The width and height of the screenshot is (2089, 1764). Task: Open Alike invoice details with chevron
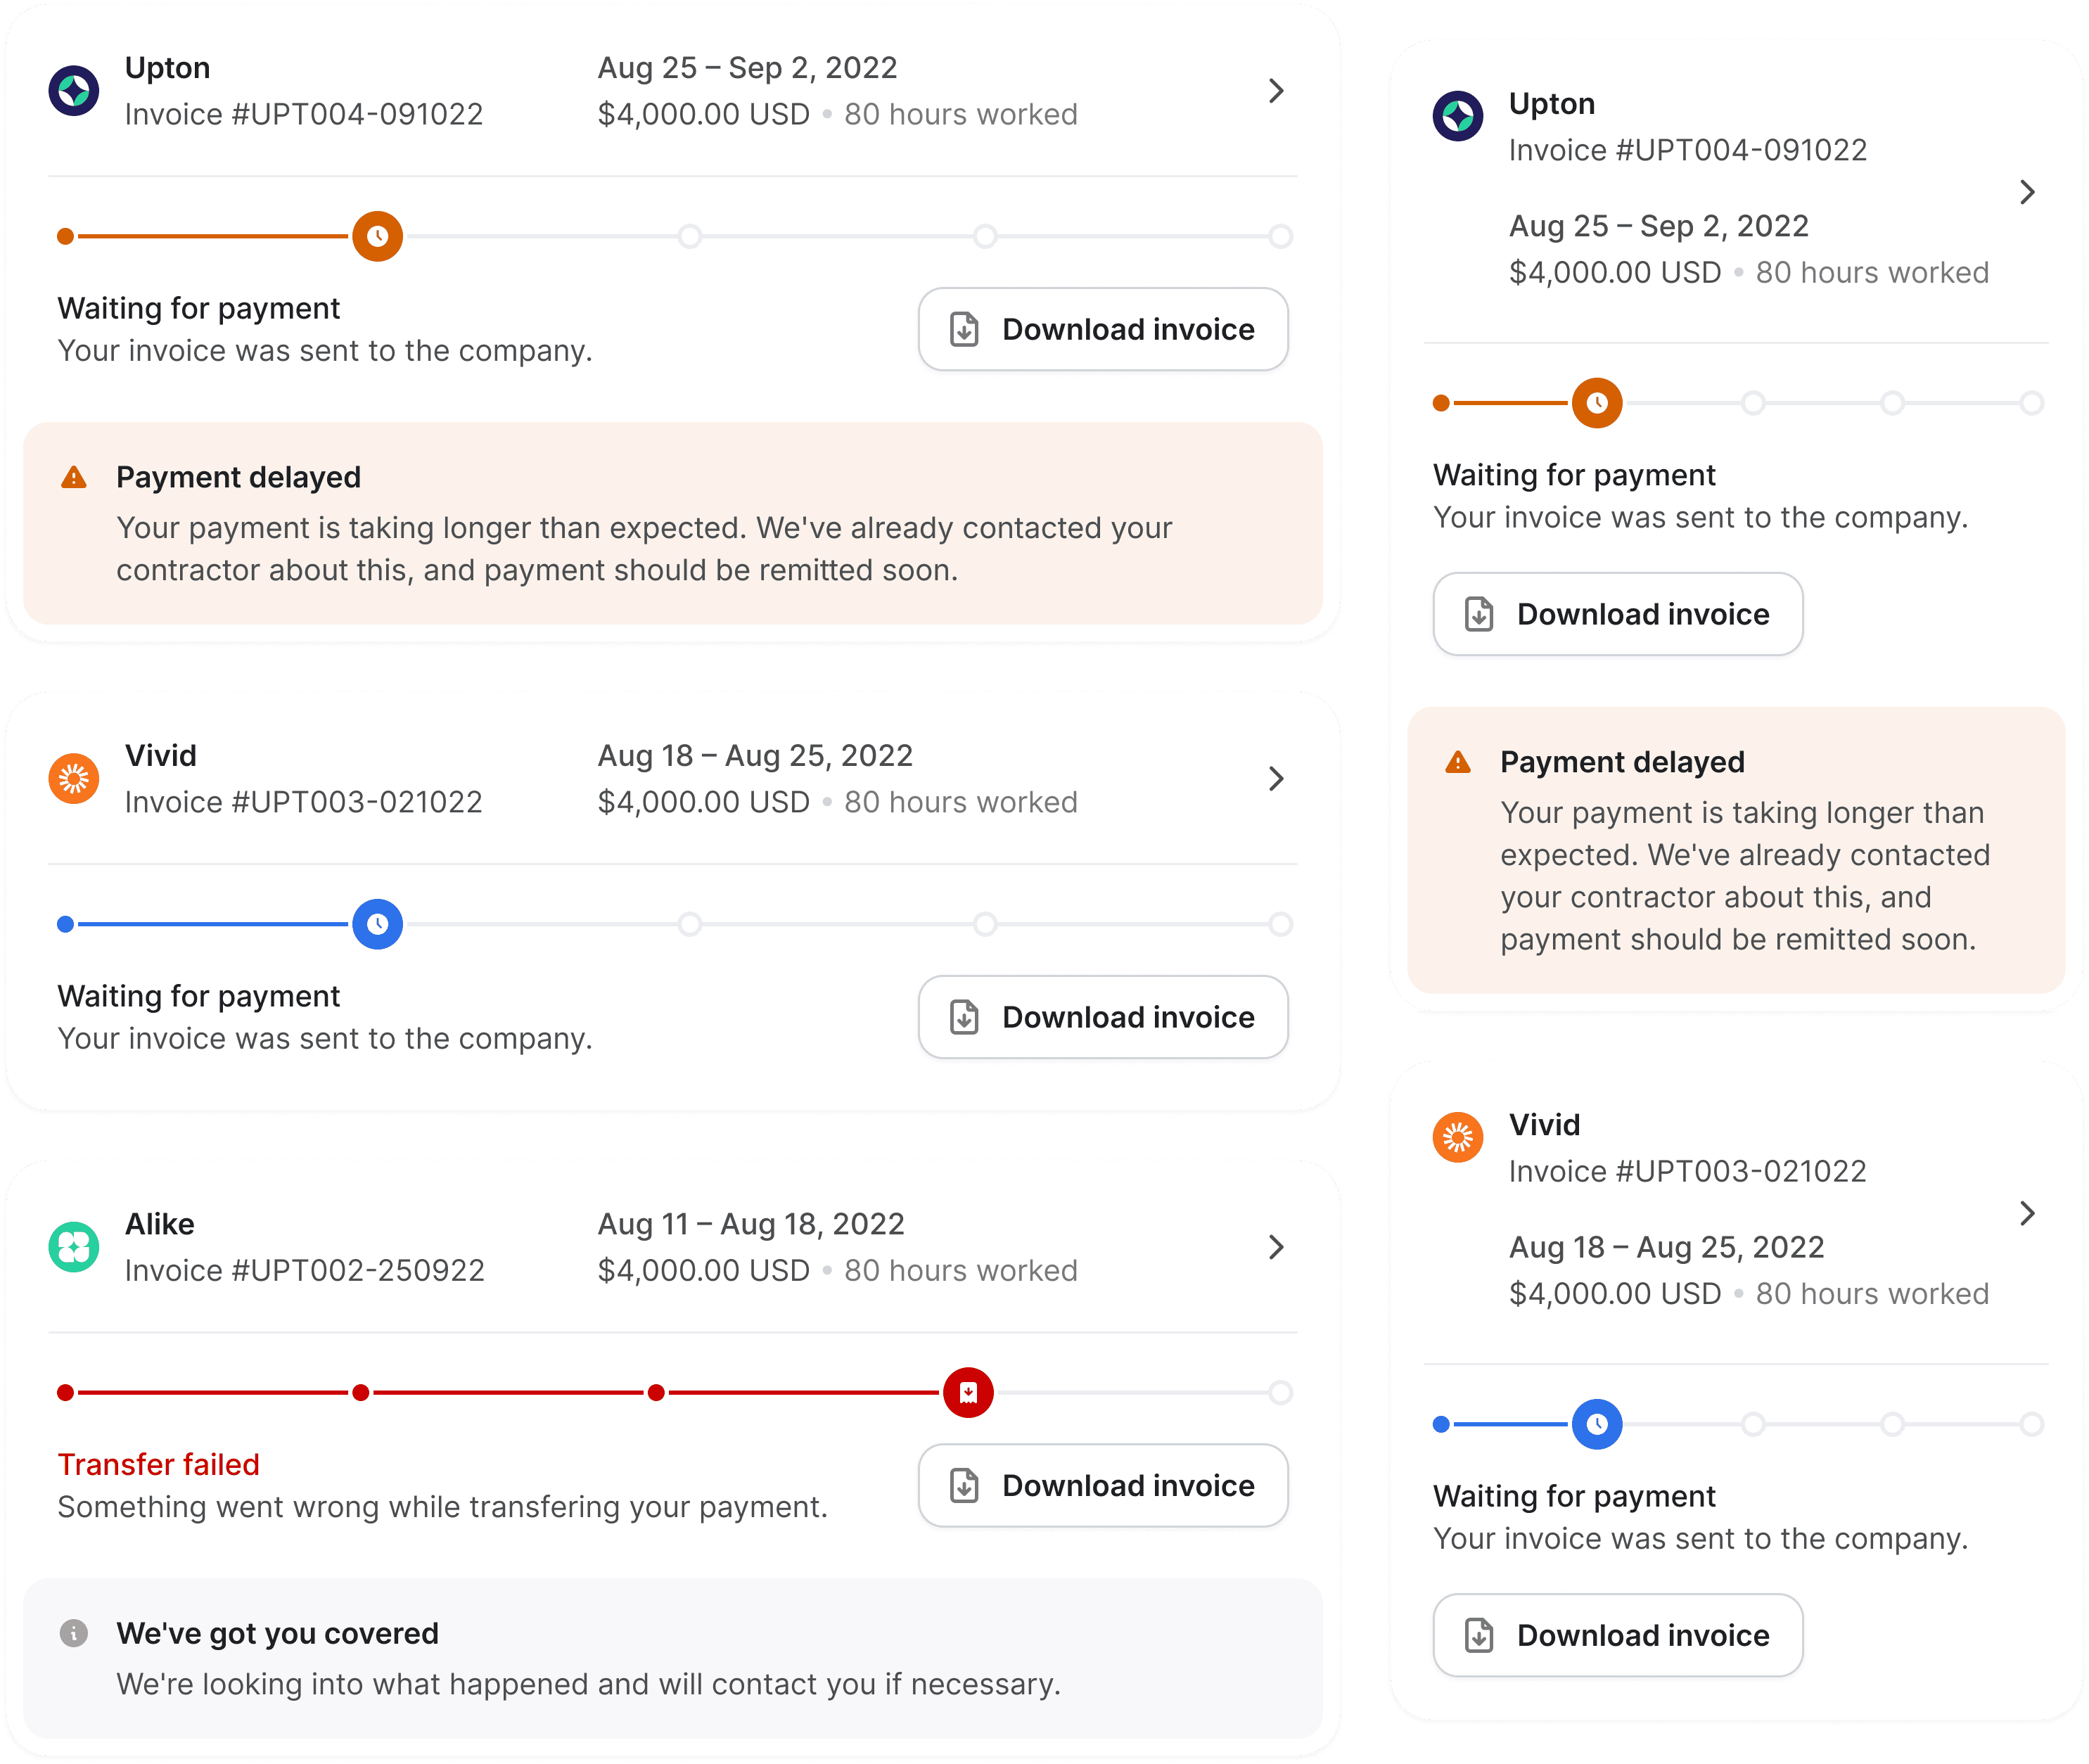tap(1276, 1247)
